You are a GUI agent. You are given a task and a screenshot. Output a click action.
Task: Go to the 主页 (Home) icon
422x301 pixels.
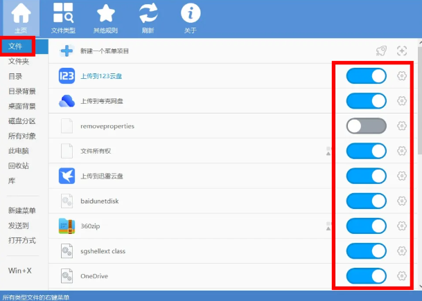pos(21,17)
